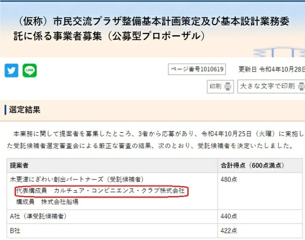Screen dimensions: 305x240
Task: Click the 印刷 print button
Action: click(x=220, y=86)
